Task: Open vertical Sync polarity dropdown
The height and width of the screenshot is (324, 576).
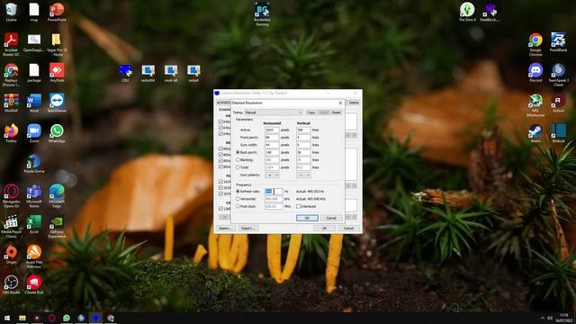Action: [x=303, y=175]
